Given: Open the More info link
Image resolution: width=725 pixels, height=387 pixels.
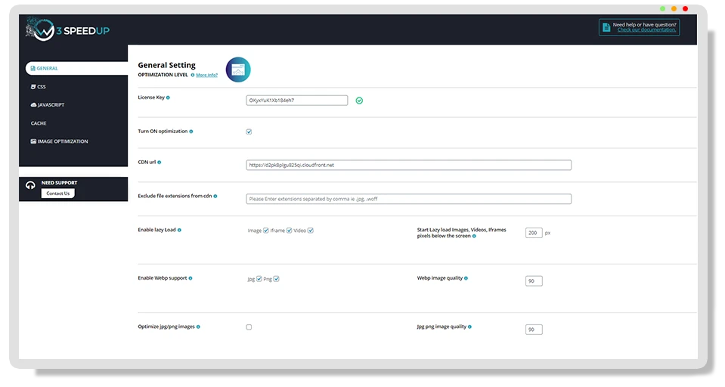Looking at the screenshot, I should coord(206,75).
